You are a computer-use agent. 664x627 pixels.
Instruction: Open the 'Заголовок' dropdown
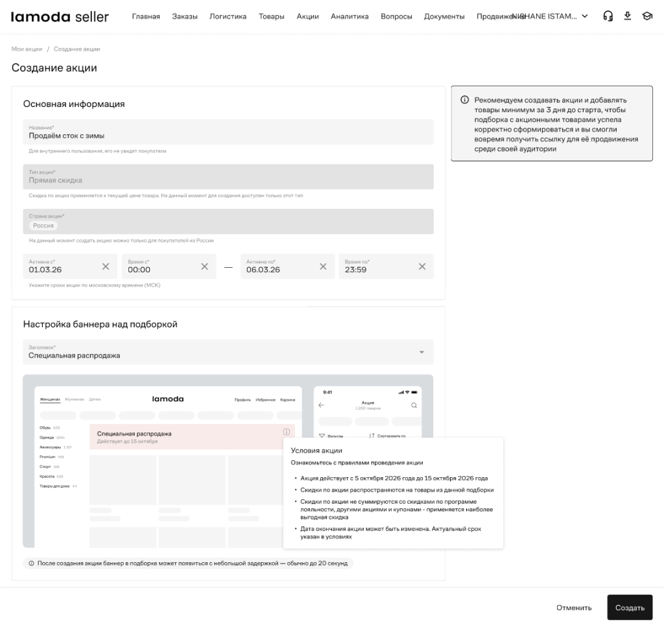(228, 352)
